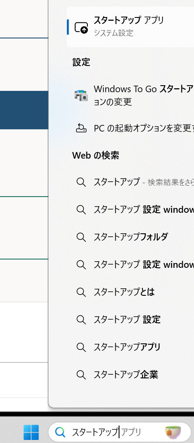194x443 pixels.
Task: Click magnifier icon next to スタートアップフォルダ
Action: [81, 237]
